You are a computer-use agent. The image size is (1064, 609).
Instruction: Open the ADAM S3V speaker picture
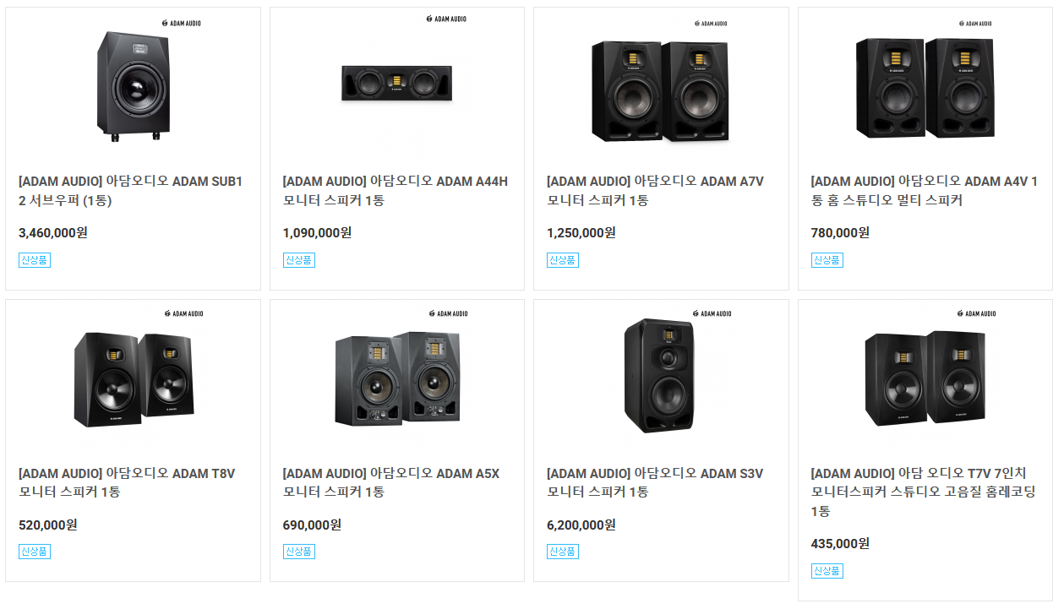660,376
